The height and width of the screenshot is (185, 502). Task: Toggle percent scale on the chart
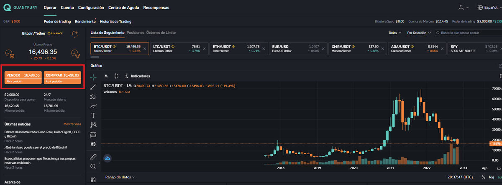tap(483, 177)
